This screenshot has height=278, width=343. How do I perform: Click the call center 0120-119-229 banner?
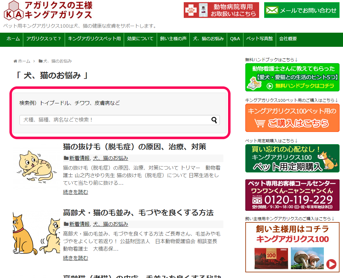coord(292,195)
